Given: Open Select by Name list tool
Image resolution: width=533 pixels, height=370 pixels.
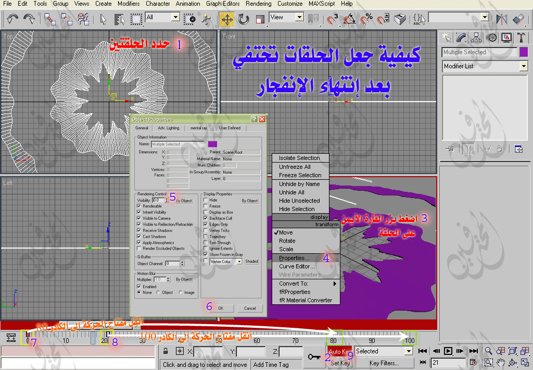Looking at the screenshot, I should (119, 19).
